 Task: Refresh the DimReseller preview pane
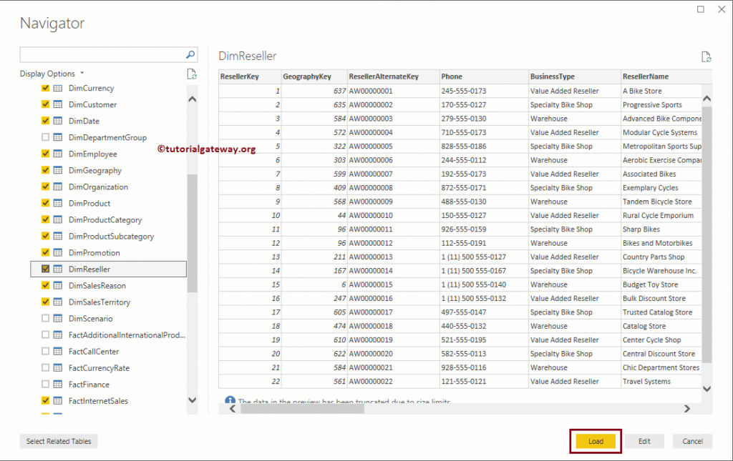[x=706, y=56]
